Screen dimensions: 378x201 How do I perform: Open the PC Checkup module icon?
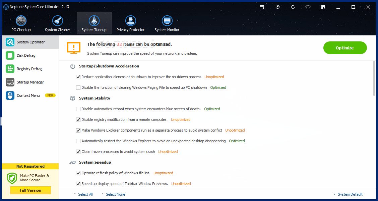pos(21,21)
